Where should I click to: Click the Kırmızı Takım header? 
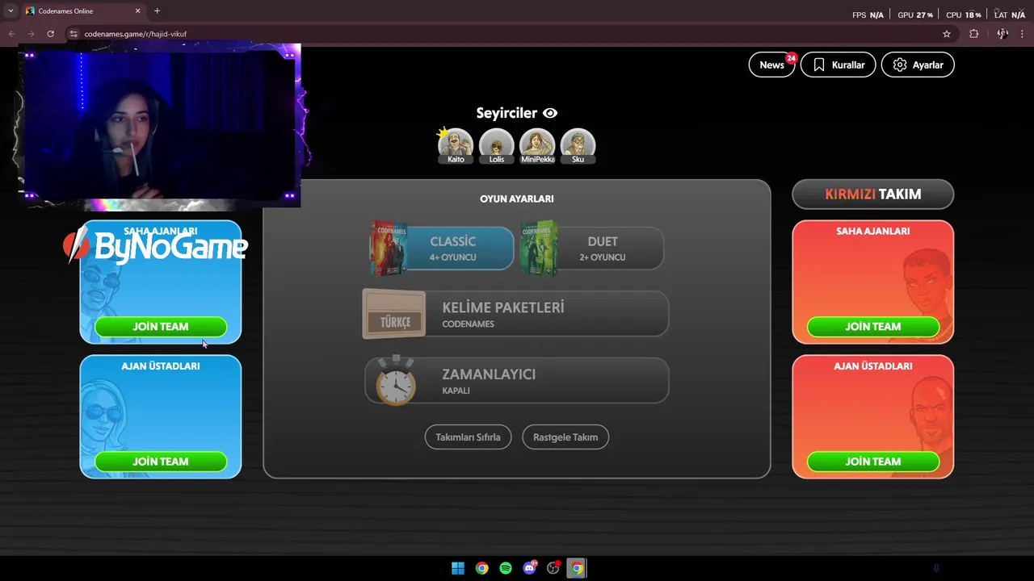(873, 194)
